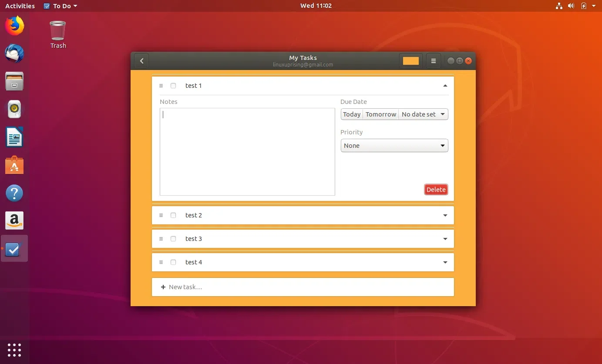
Task: Minimize the To Do window
Action: click(451, 61)
